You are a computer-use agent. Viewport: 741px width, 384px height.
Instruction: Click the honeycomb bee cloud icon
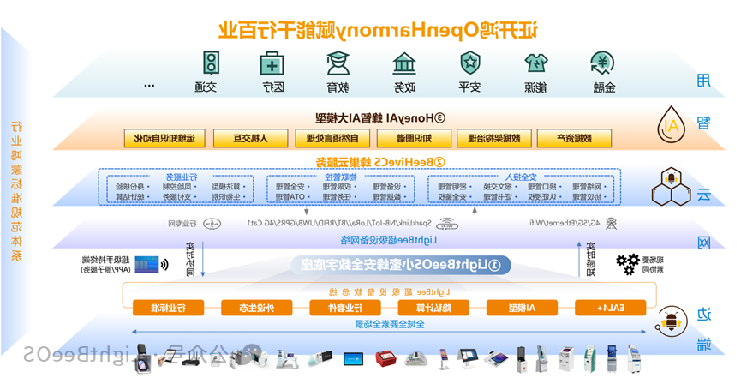671,186
